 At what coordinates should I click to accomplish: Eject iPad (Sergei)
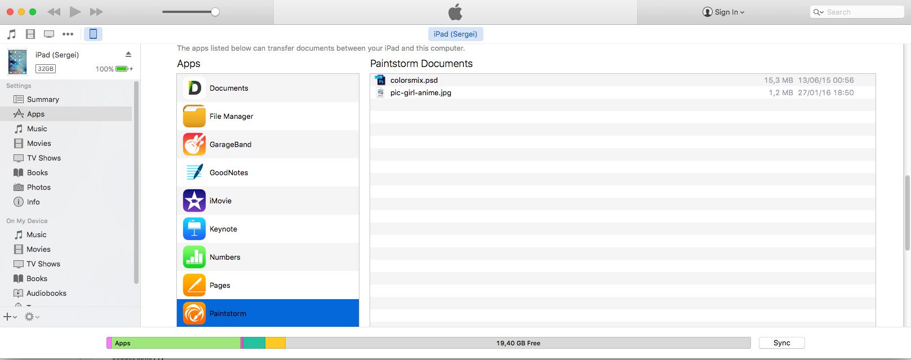(x=128, y=55)
